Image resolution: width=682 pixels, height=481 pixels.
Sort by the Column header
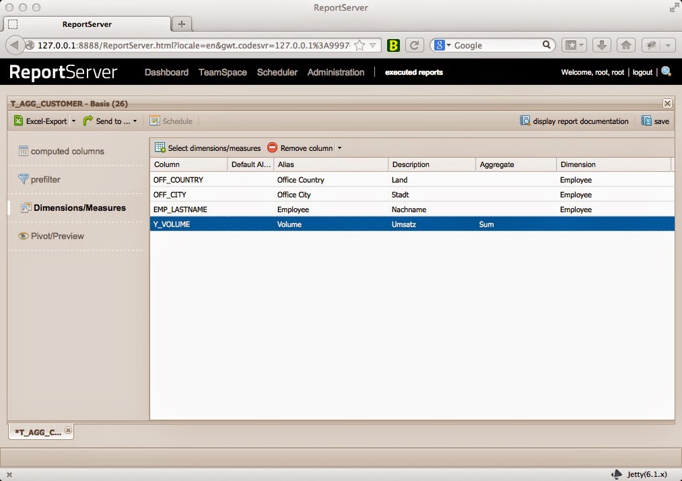coord(189,164)
